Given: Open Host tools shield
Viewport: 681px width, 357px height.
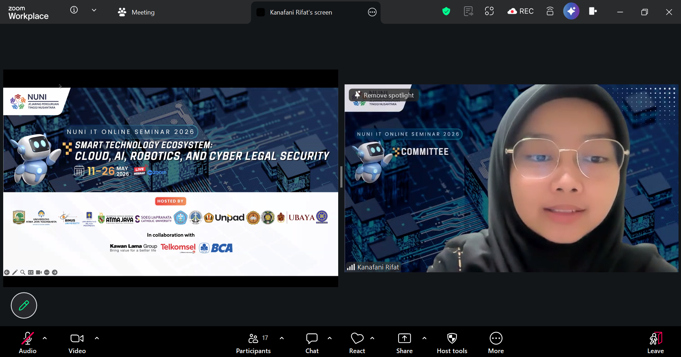Looking at the screenshot, I should point(452,343).
